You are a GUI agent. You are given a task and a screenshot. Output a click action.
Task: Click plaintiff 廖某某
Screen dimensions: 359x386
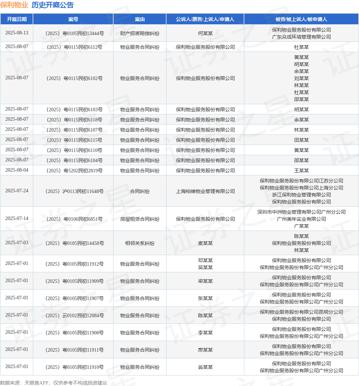tap(205, 350)
